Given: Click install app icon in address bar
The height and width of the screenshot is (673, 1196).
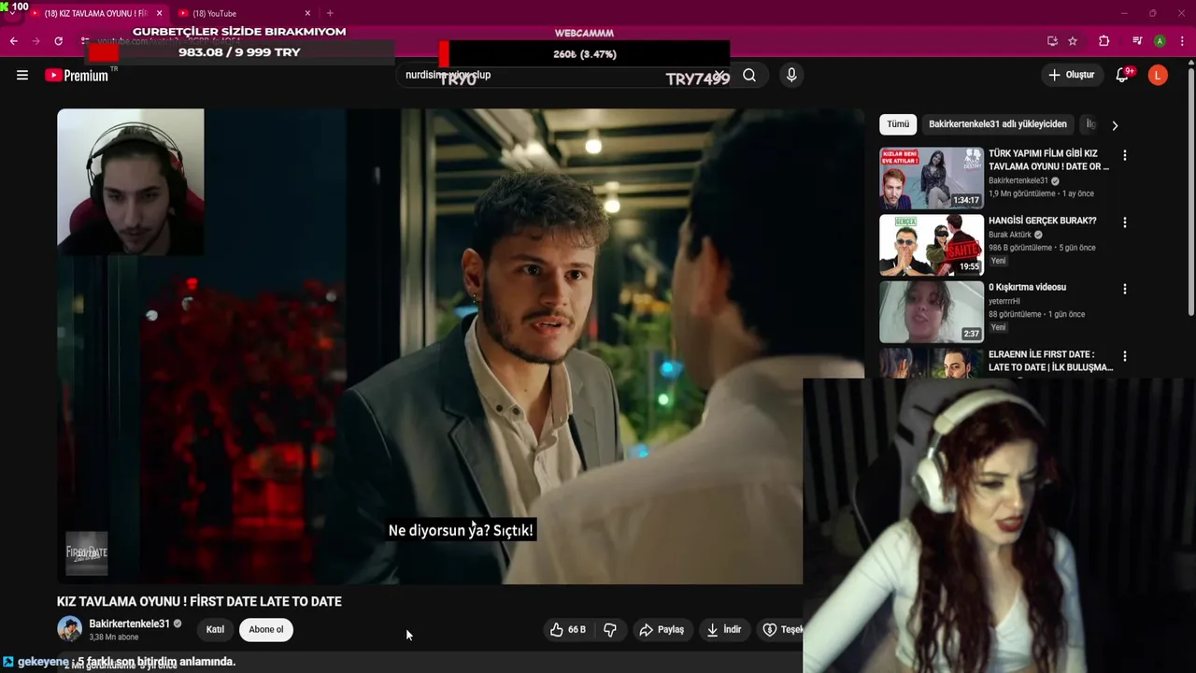Looking at the screenshot, I should [1052, 41].
